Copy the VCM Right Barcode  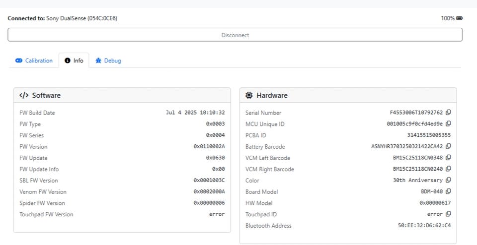click(x=448, y=169)
